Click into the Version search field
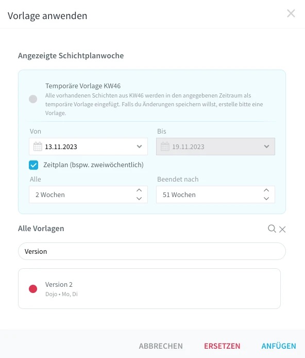 152,251
